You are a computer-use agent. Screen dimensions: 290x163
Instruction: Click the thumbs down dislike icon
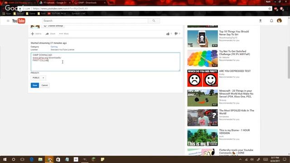click(x=176, y=34)
